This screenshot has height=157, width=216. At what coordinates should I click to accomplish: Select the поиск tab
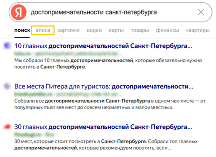click(x=22, y=30)
